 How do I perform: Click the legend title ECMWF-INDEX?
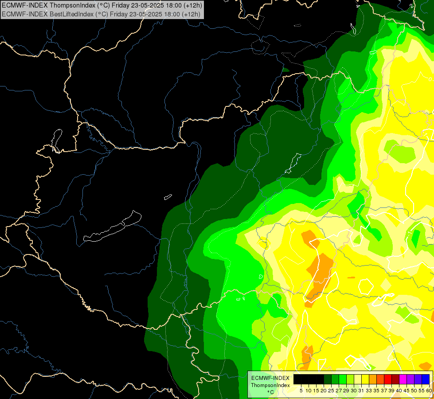point(270,378)
